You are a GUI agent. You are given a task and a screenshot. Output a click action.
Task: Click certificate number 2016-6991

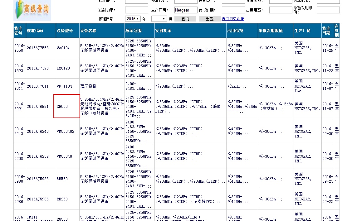19,107
